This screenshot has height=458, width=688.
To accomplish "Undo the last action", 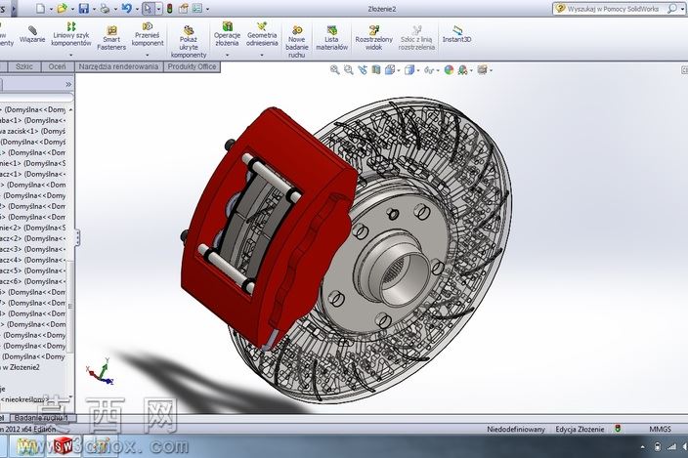I will pos(126,9).
